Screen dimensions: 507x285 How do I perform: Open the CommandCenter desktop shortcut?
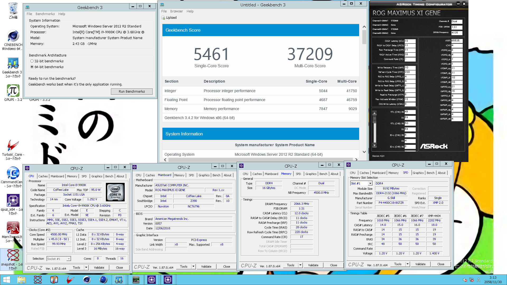(13, 177)
